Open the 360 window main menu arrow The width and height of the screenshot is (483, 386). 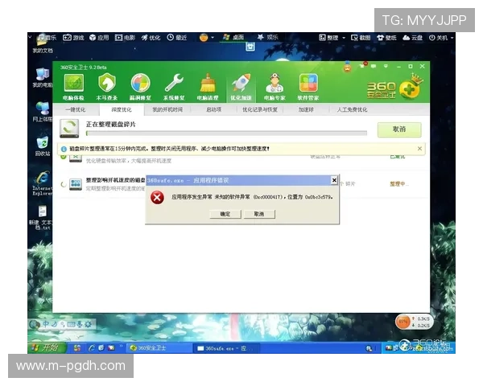386,66
